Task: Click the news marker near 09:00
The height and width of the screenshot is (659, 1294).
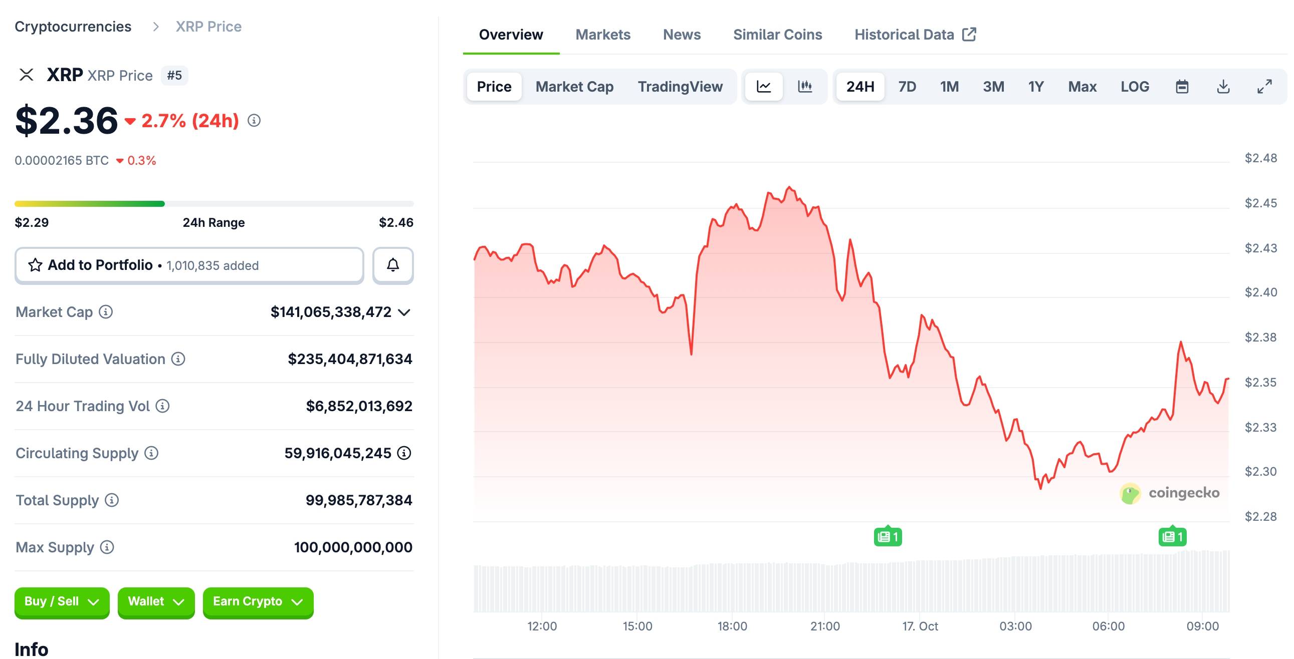Action: [x=1172, y=537]
